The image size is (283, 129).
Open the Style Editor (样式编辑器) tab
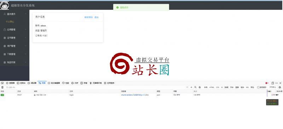click(54, 83)
